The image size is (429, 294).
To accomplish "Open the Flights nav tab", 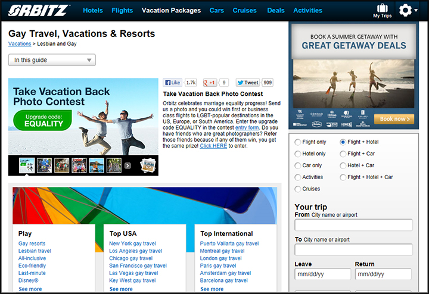I will (x=122, y=10).
